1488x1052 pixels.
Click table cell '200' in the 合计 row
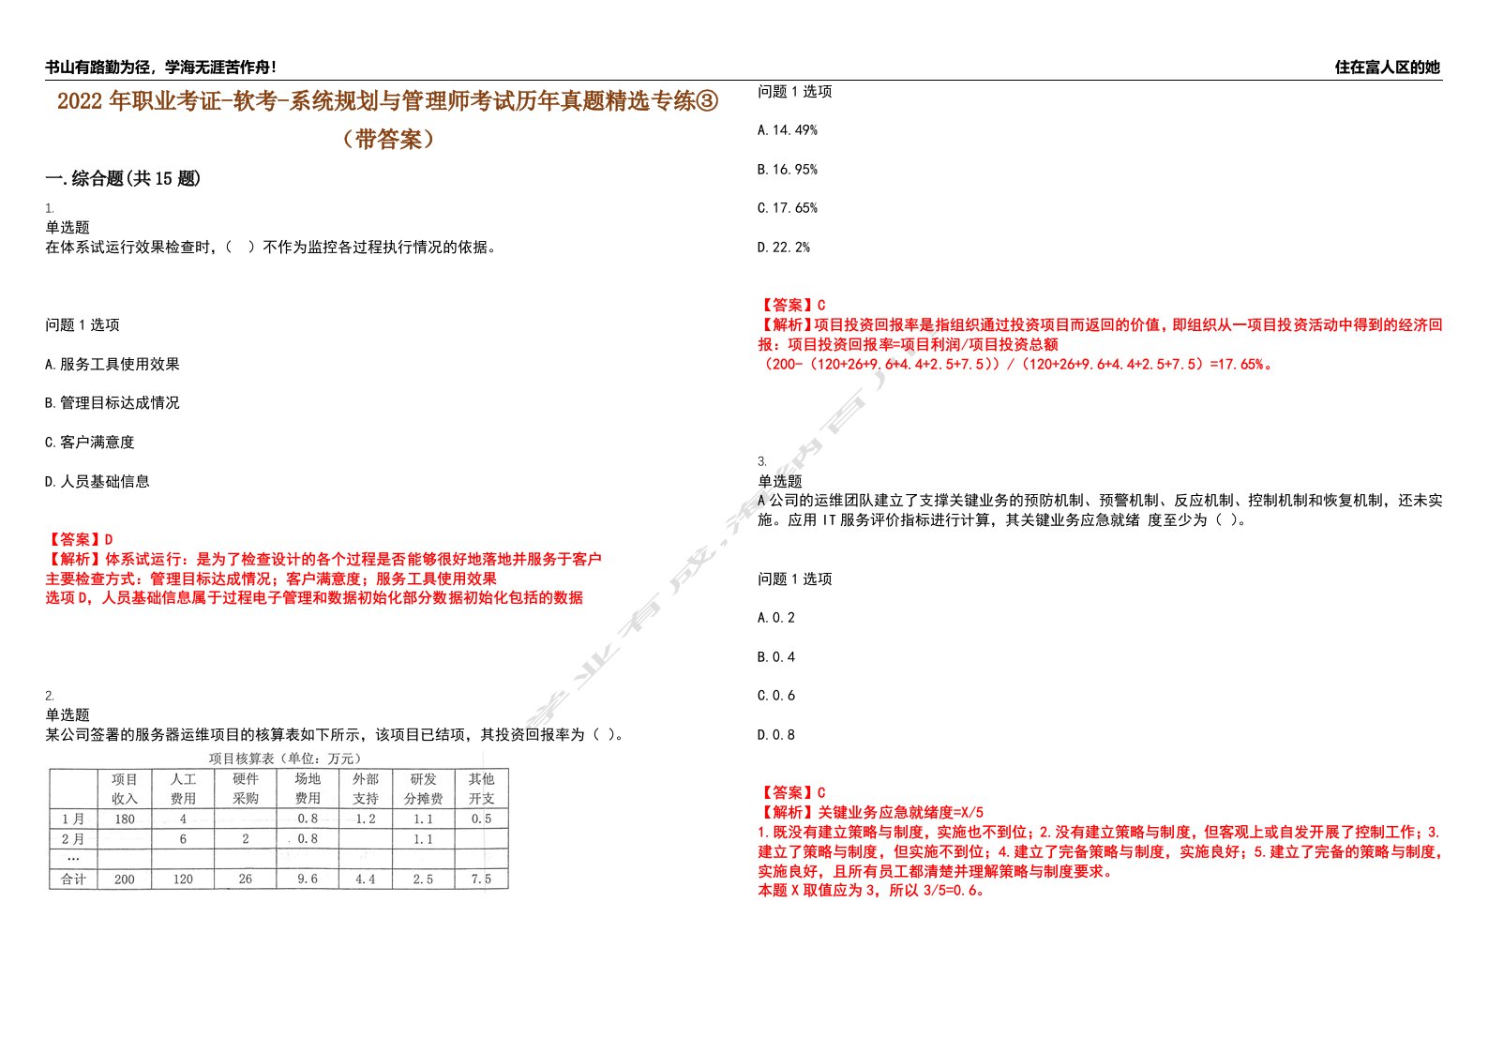[125, 879]
